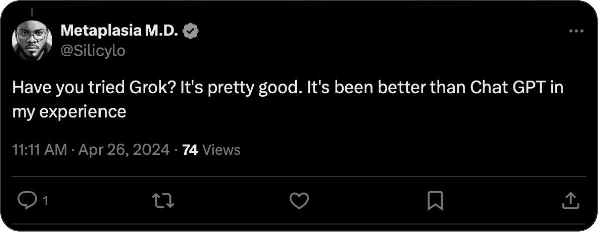Bookmark this tweet

435,201
